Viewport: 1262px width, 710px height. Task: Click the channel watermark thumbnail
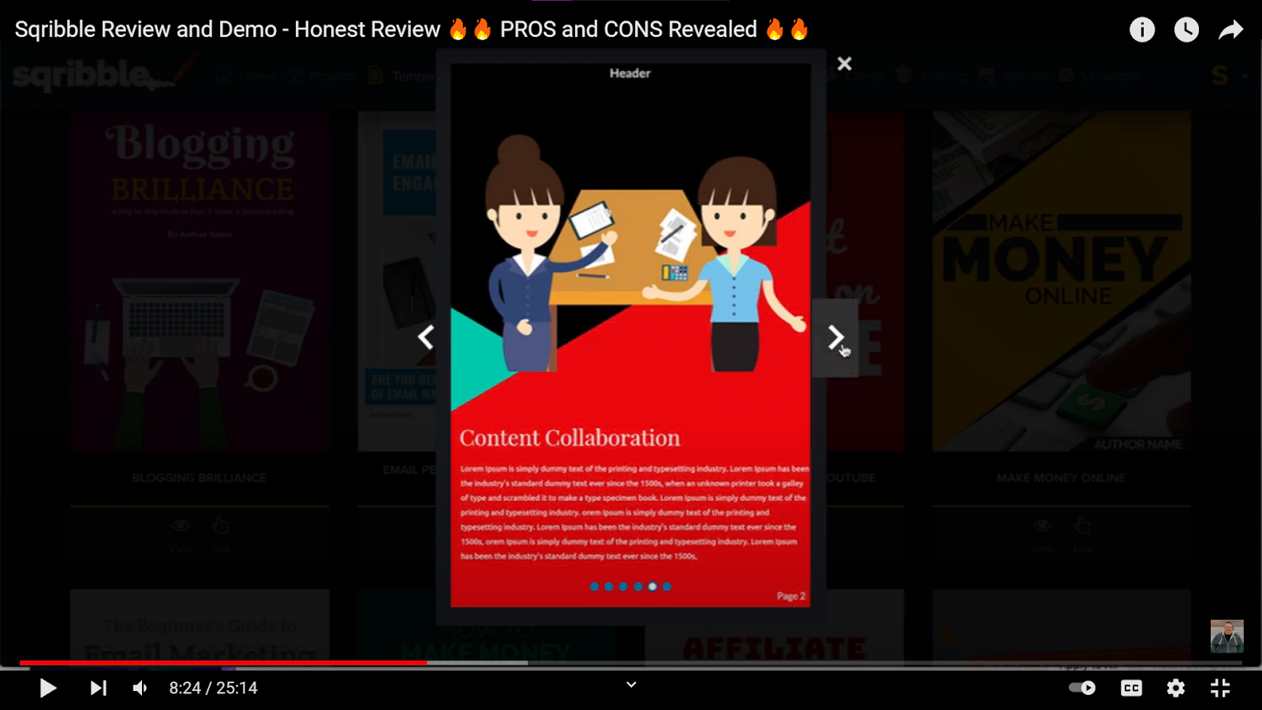click(1227, 637)
